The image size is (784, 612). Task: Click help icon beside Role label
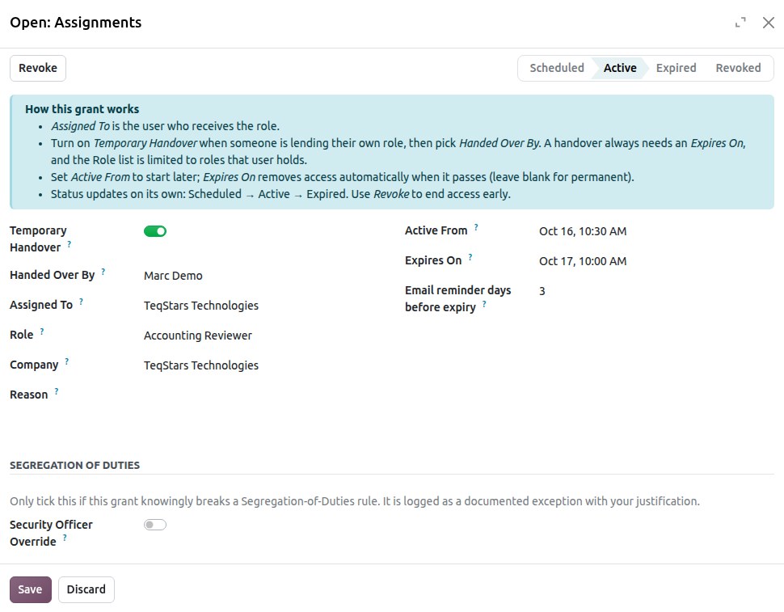coord(42,331)
